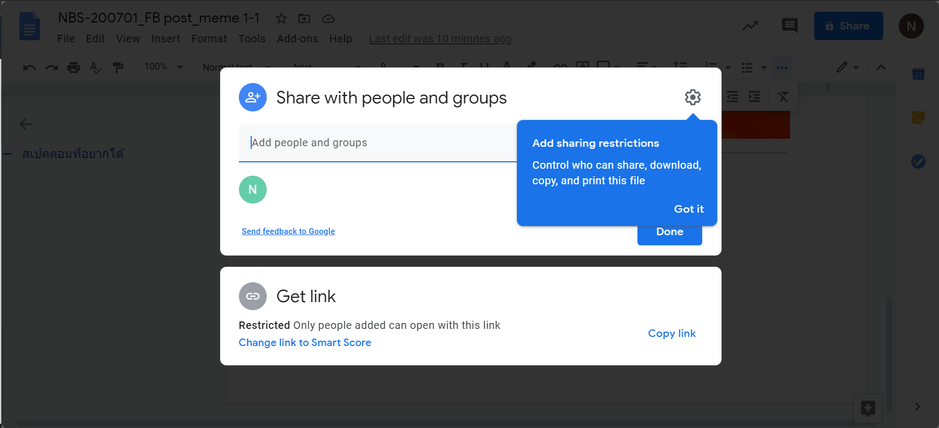Close document outline with back arrow
This screenshot has height=428, width=939.
point(25,124)
